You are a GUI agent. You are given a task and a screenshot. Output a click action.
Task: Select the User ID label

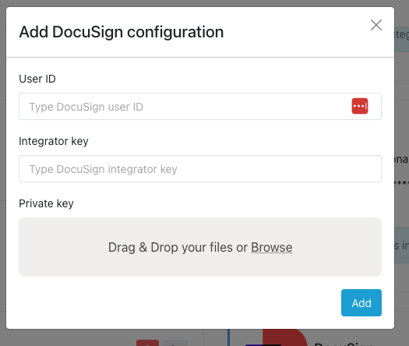[37, 79]
